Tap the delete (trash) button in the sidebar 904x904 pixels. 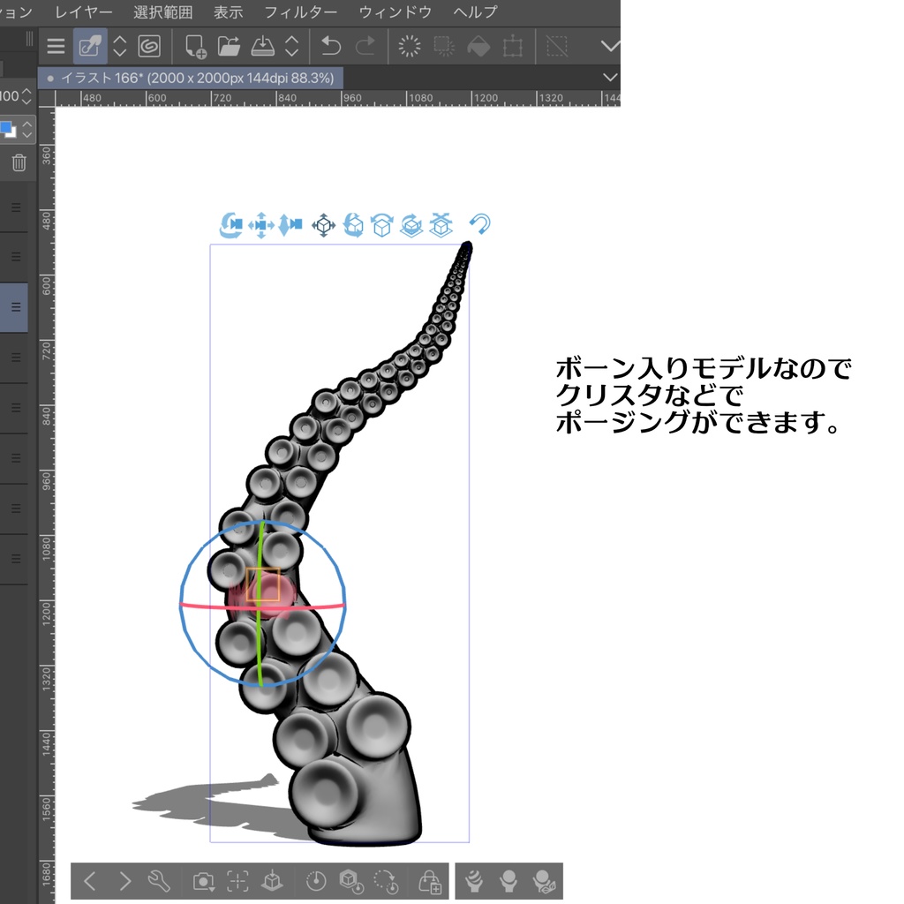tap(18, 163)
